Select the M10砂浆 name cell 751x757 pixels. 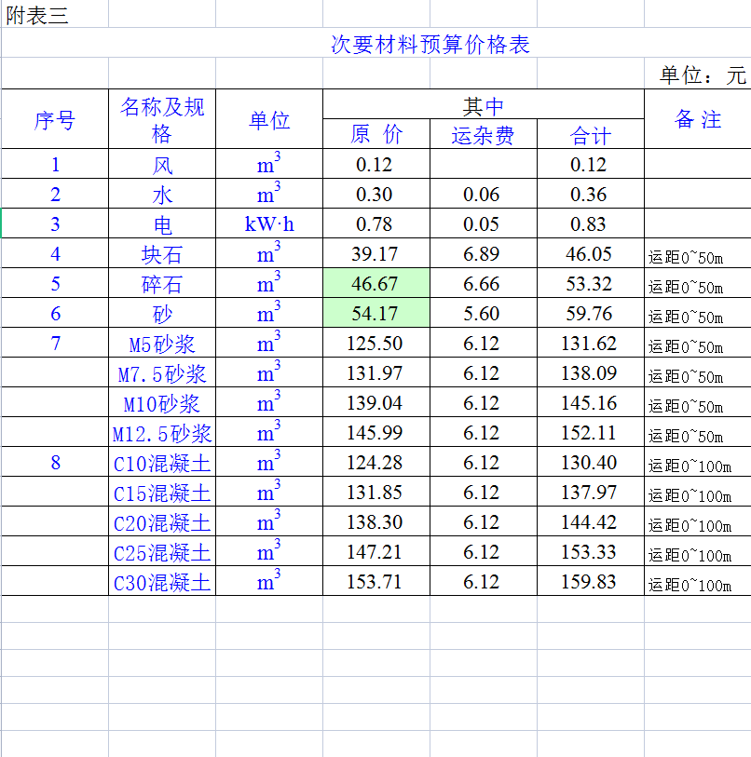(x=162, y=402)
